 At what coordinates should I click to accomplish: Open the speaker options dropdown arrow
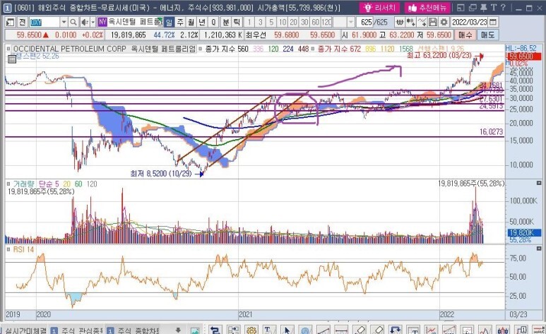point(93,23)
